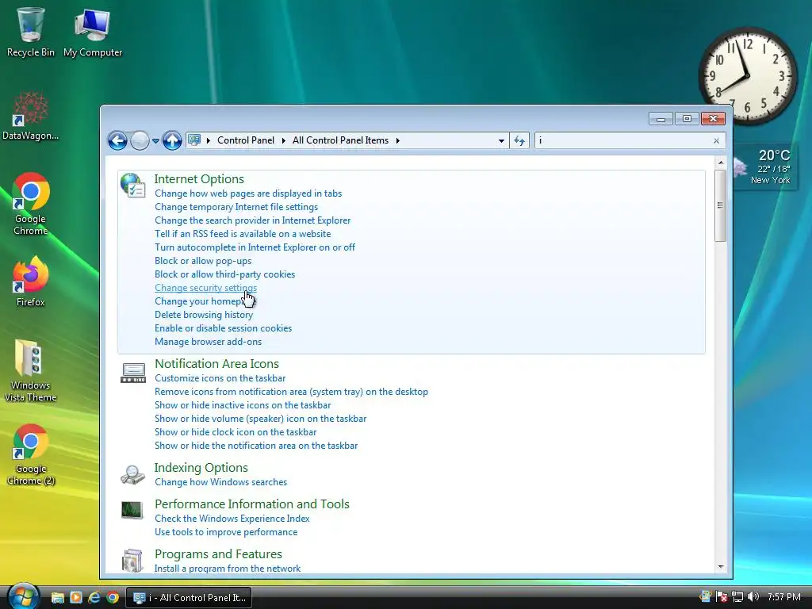Click the Notification Area Icons icon
Screen dimensions: 812x609
pyautogui.click(x=133, y=373)
